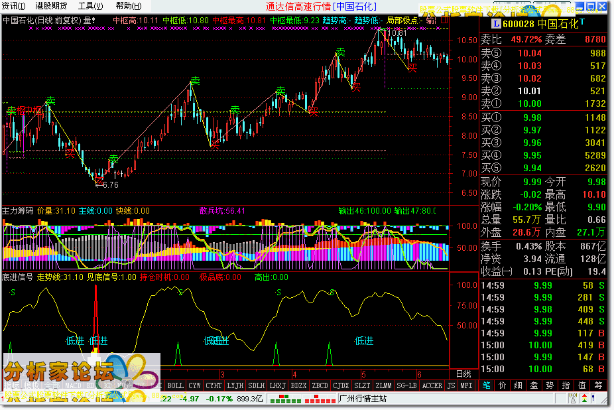The width and height of the screenshot is (614, 410).
Task: Click the 散兵坑:56.41 indicator label
Action: click(222, 211)
